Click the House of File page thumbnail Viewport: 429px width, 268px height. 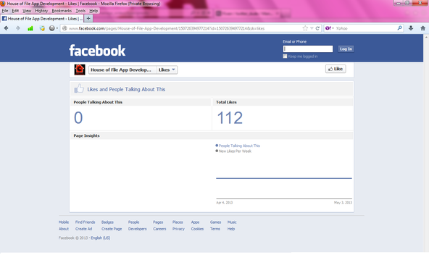click(80, 70)
